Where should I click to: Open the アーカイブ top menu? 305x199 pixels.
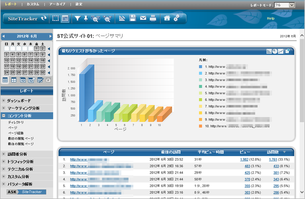[57, 4]
